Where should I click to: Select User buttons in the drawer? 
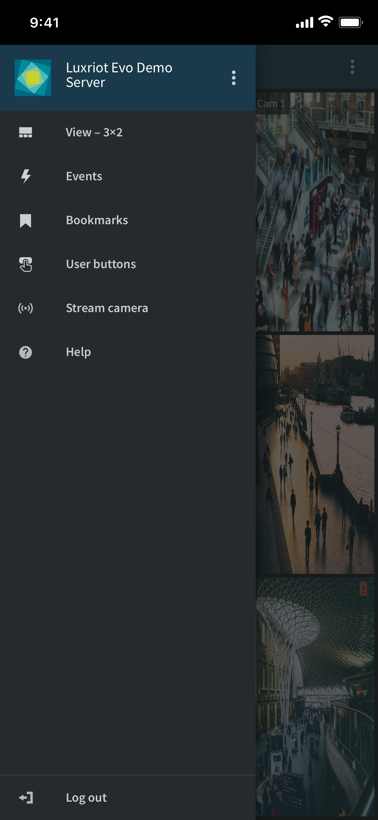point(128,264)
